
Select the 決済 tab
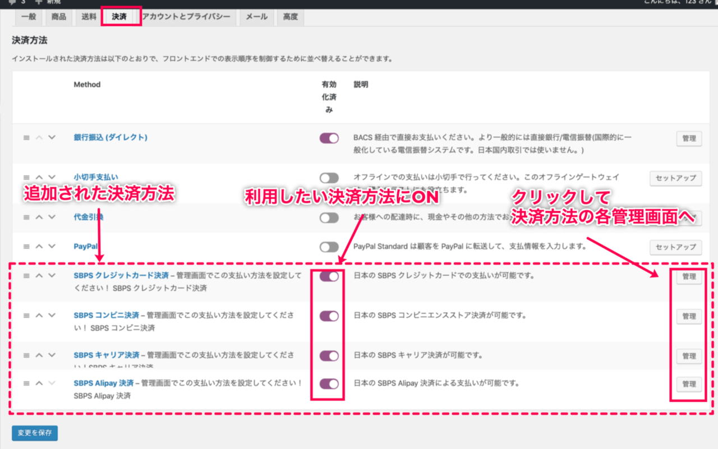coord(119,17)
